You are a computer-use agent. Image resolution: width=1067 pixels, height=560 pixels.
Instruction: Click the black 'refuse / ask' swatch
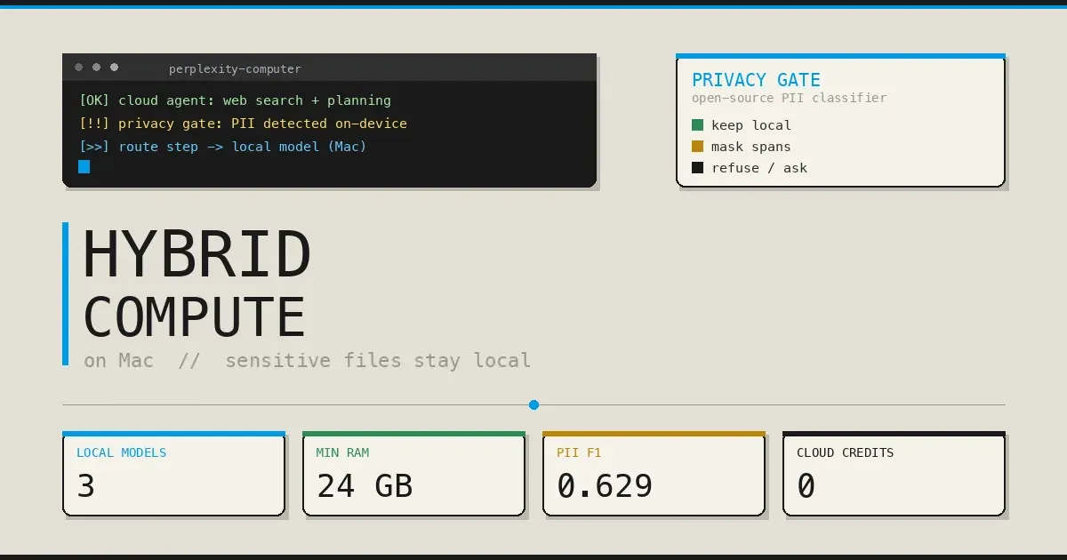(697, 167)
